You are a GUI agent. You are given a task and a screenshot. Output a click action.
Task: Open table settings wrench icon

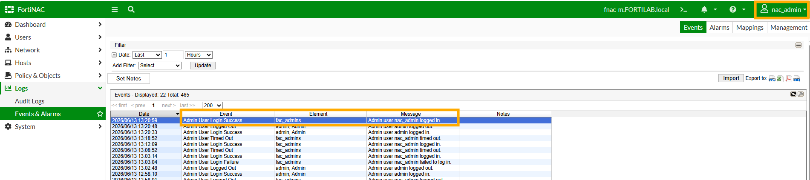pos(800,94)
